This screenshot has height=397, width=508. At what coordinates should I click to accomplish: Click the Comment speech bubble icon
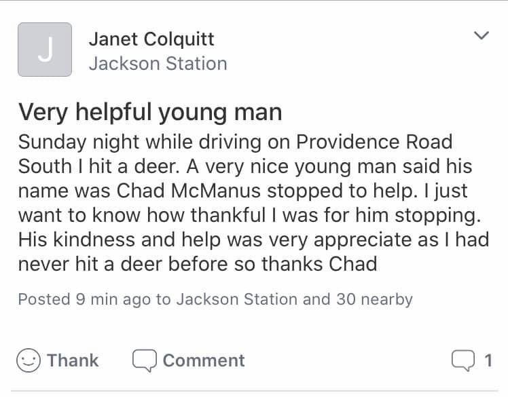pos(145,360)
